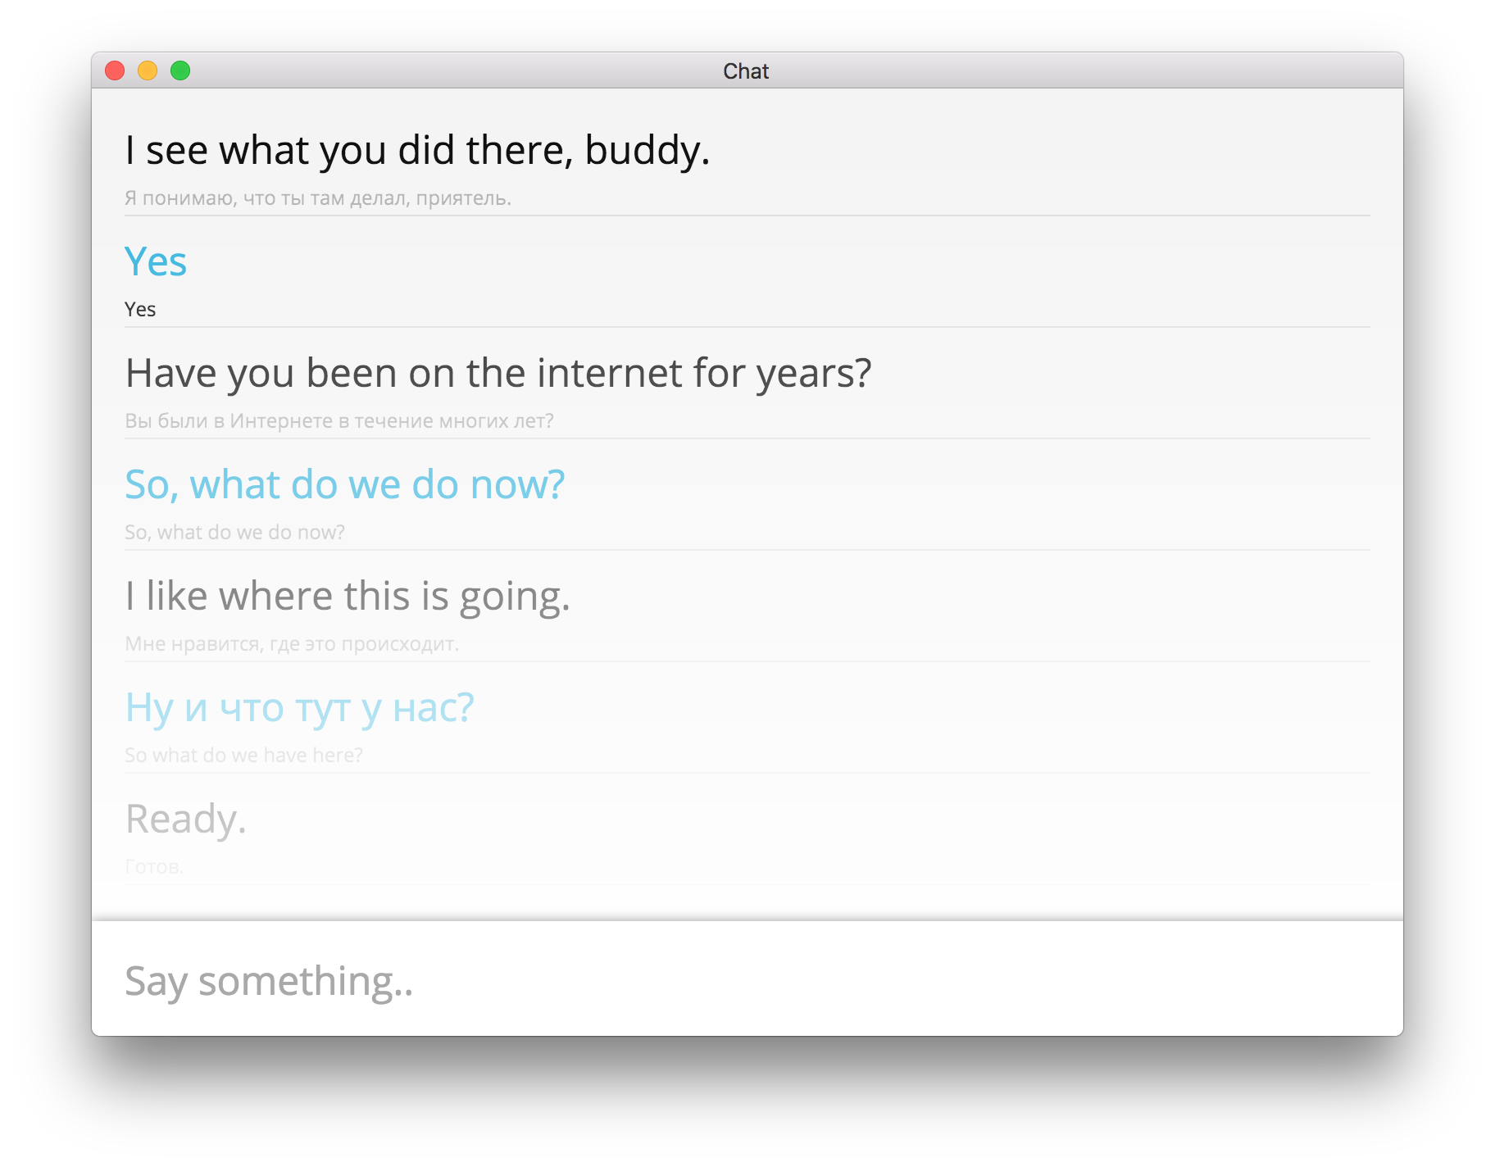This screenshot has width=1495, height=1167.
Task: Click the blue 'Ну и что тут у нас?' message
Action: click(299, 708)
